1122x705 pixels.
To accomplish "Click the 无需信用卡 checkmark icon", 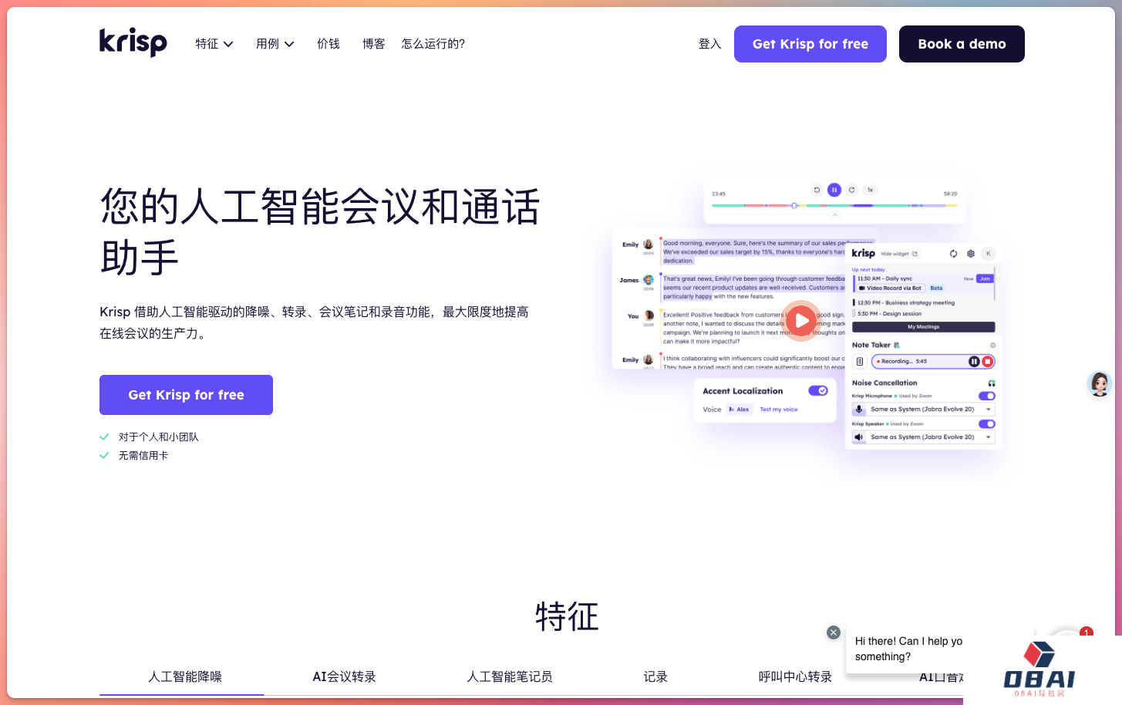I will (104, 456).
